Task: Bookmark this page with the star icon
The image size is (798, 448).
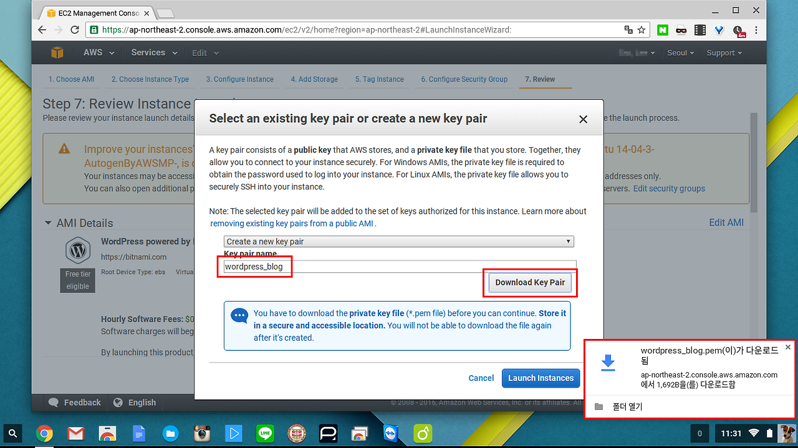Action: tap(641, 29)
